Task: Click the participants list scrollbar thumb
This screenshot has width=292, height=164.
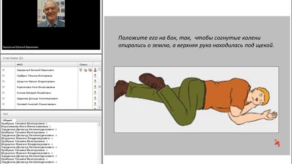Action: point(99,87)
